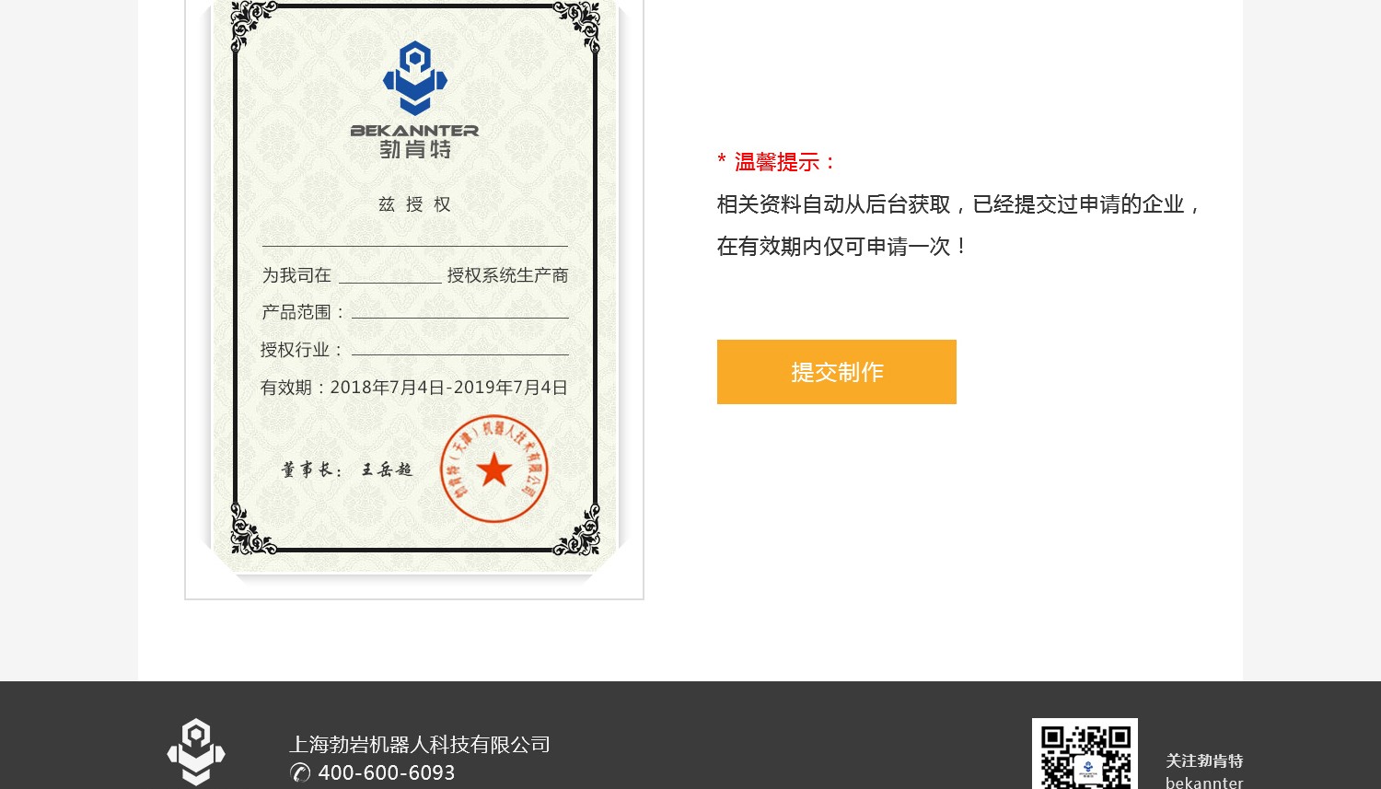
Task: Click the 400-600-6093 phone number
Action: pyautogui.click(x=387, y=772)
